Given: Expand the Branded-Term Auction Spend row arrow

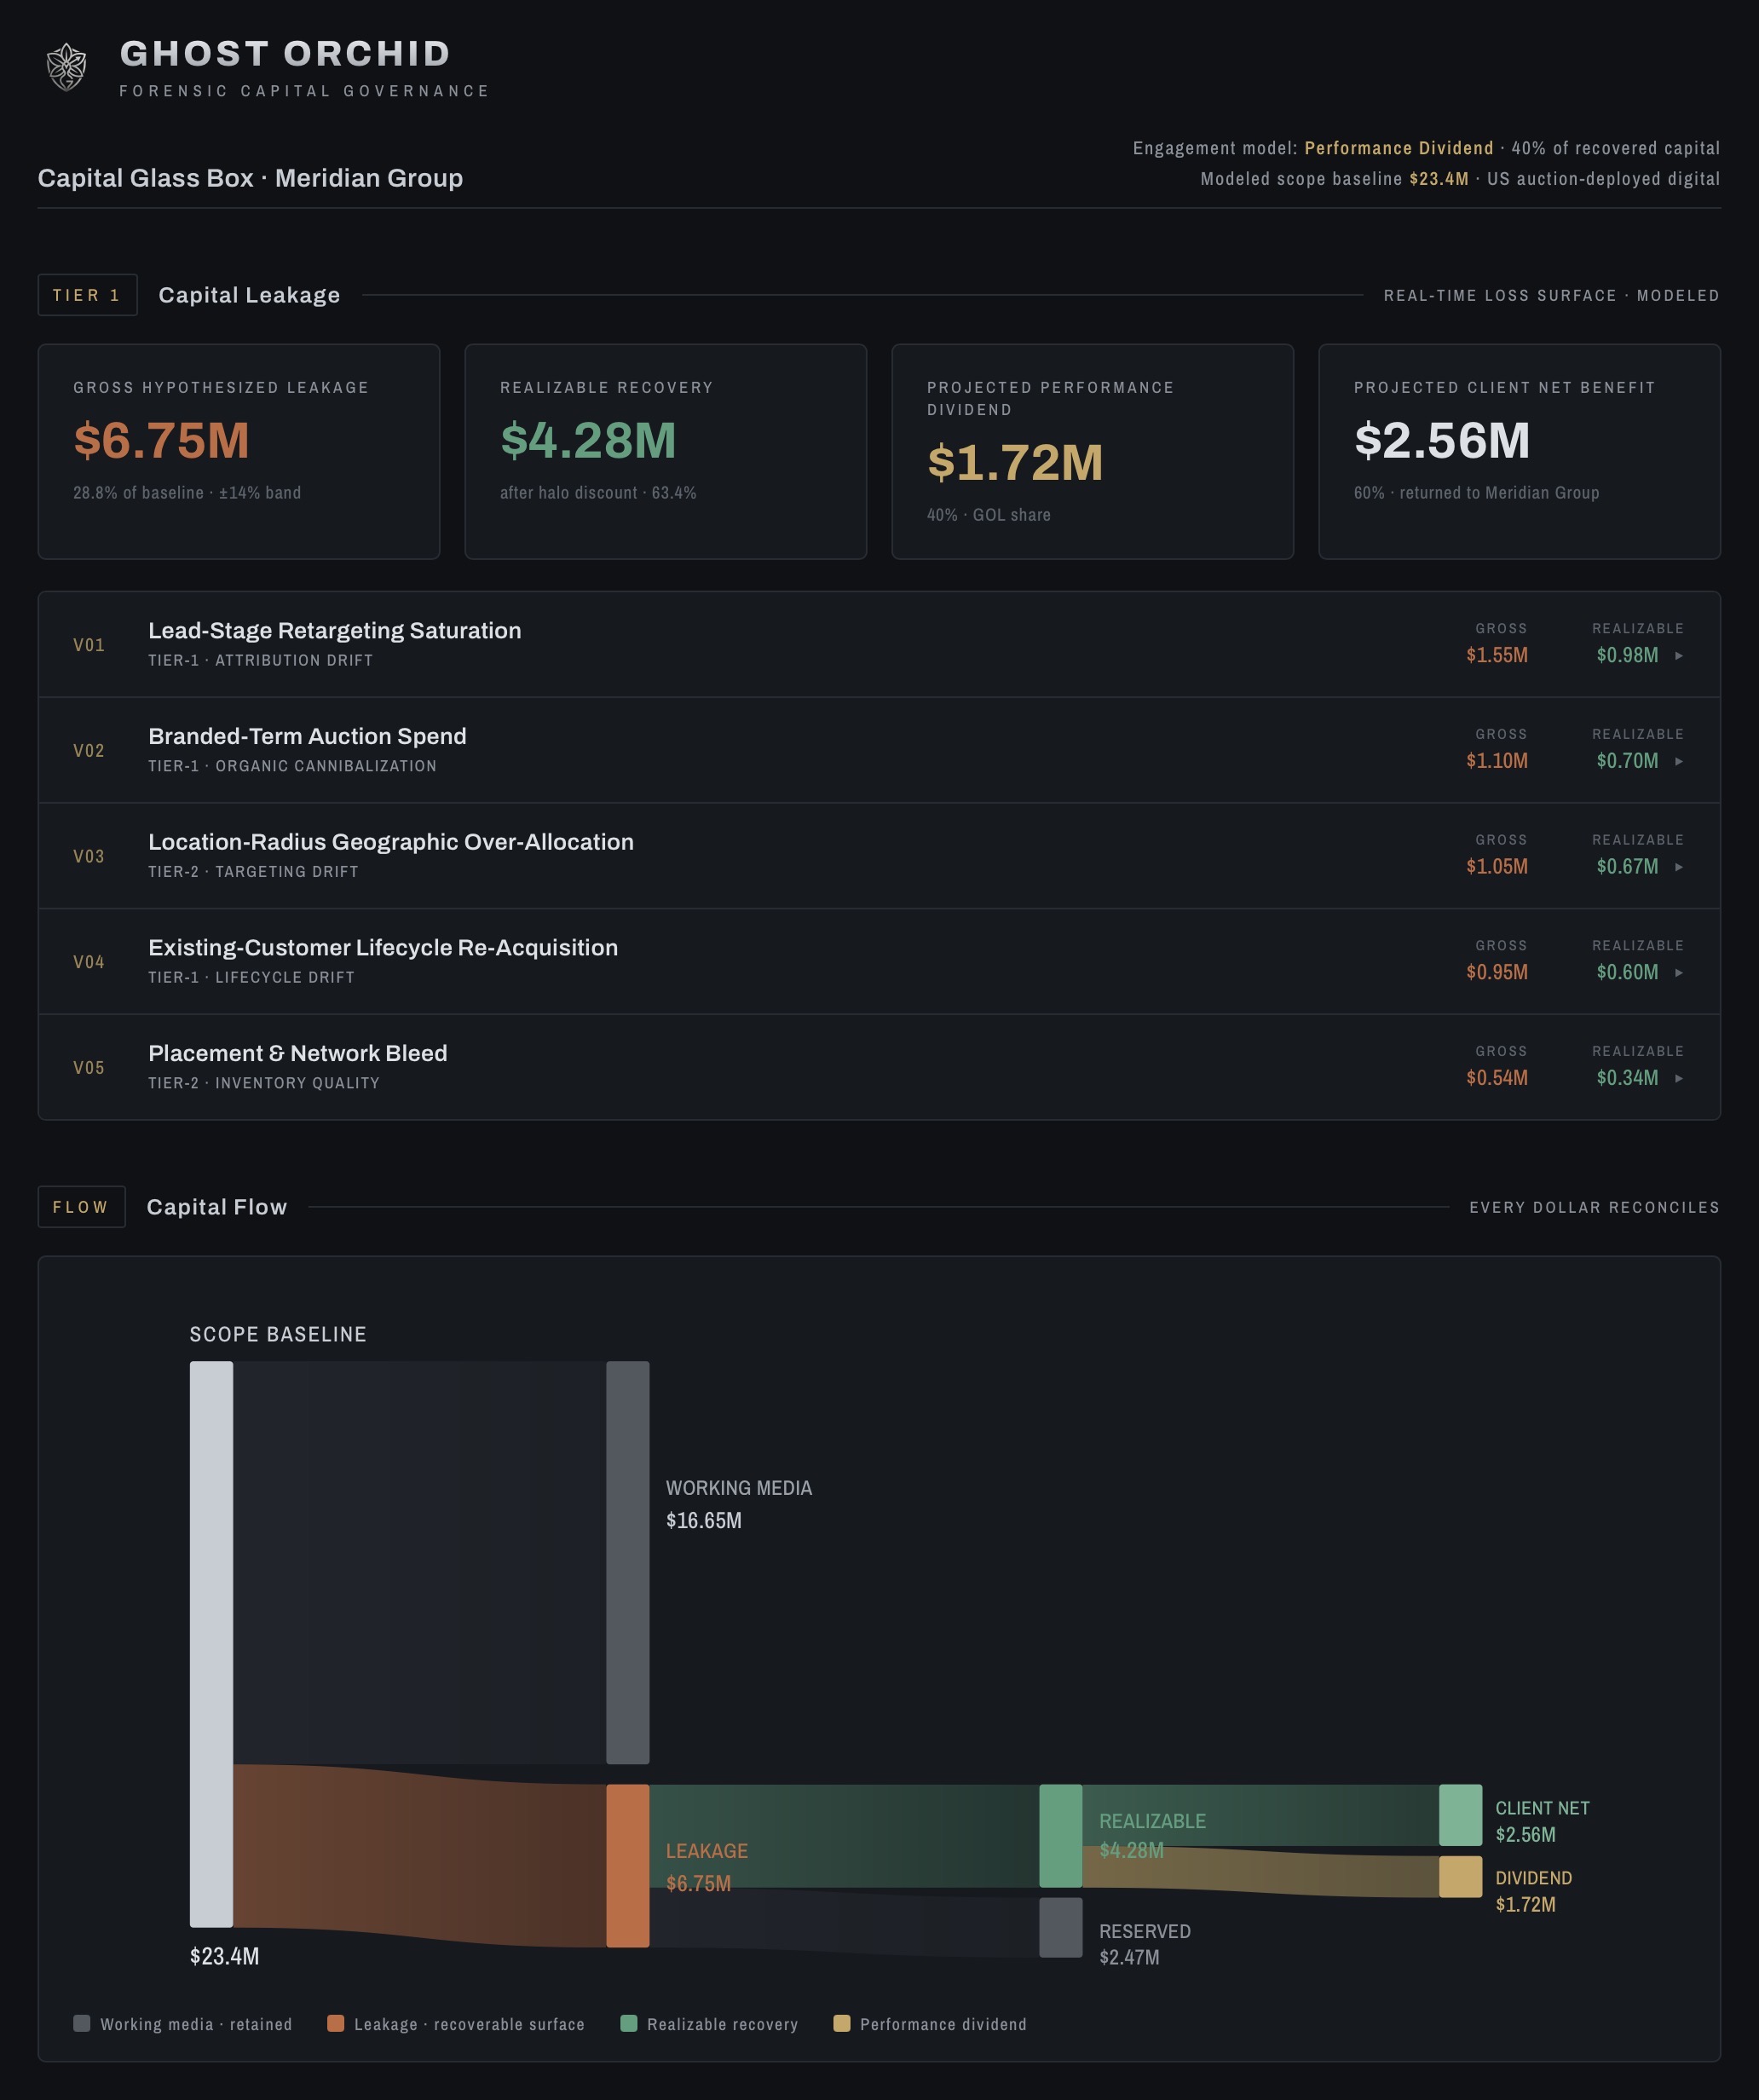Looking at the screenshot, I should [x=1679, y=762].
